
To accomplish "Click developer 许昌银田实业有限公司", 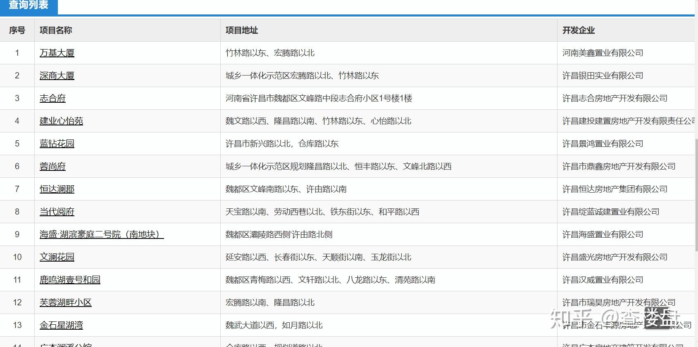I will 603,76.
